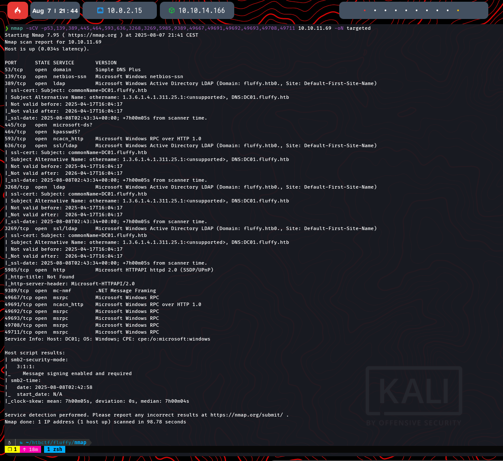Open the Aug 7 21:44 clock widget
The image size is (503, 461).
click(55, 10)
